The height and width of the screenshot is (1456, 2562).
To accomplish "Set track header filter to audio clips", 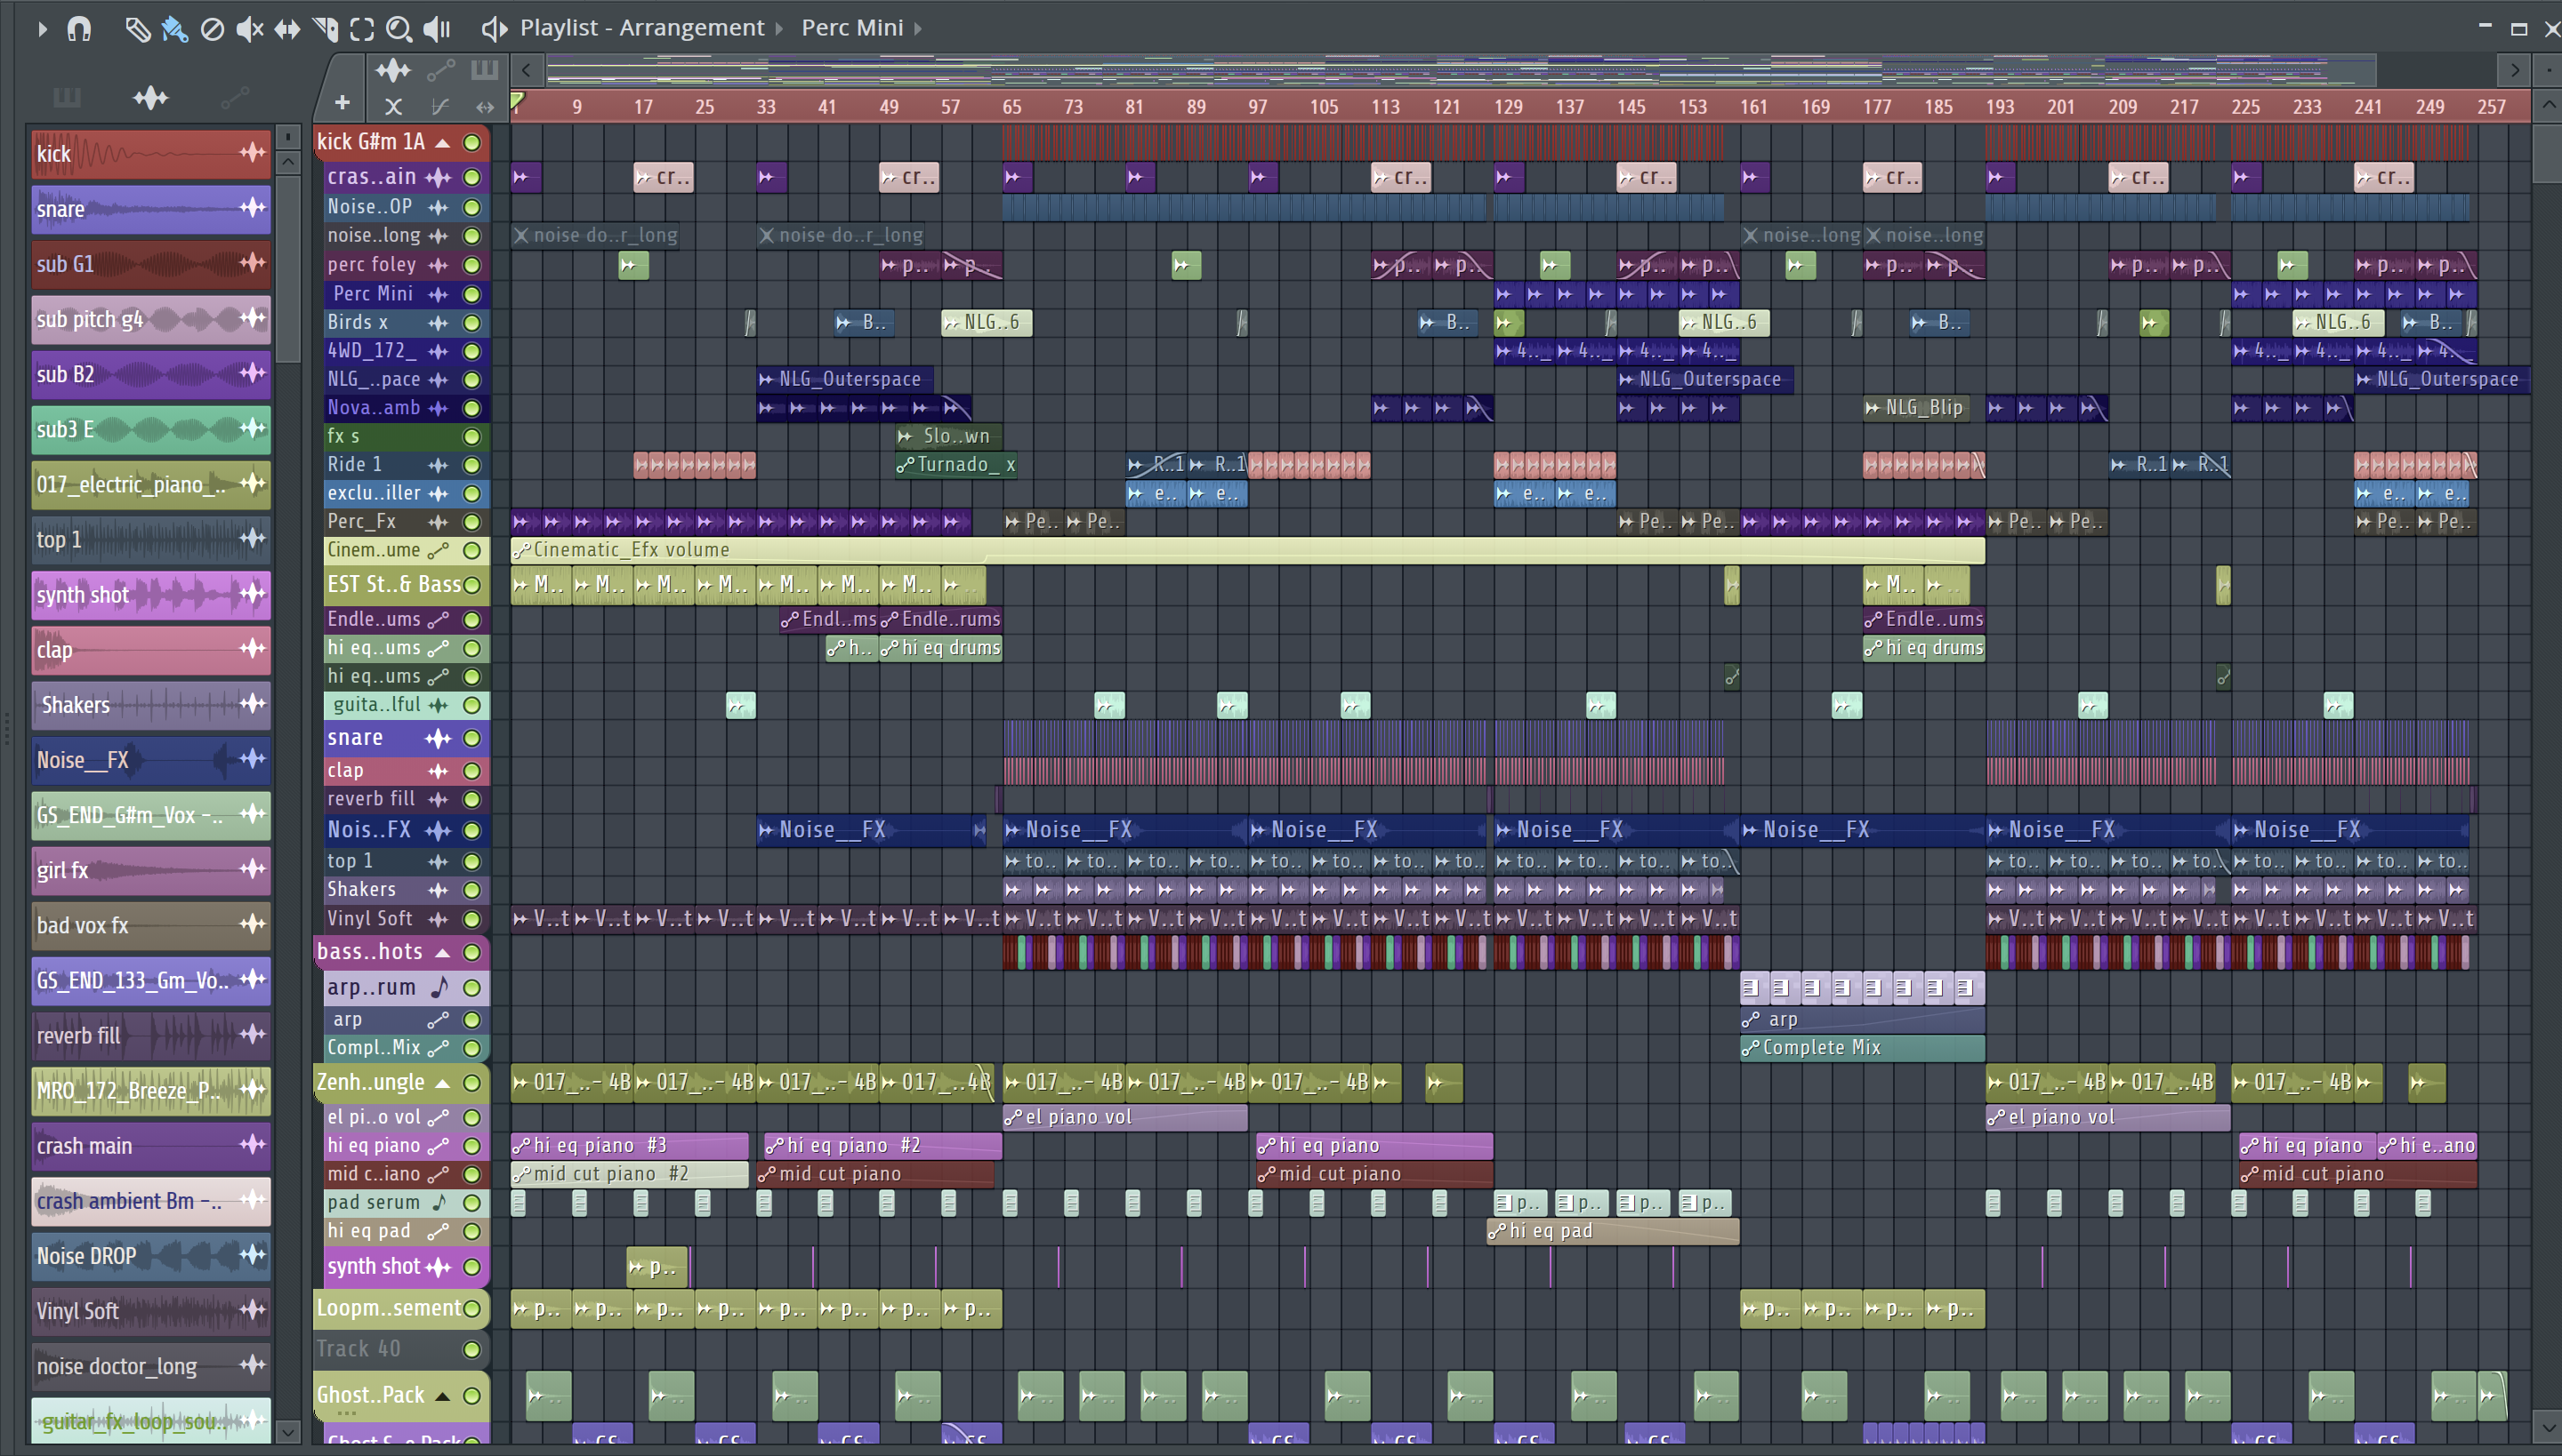I will [392, 70].
